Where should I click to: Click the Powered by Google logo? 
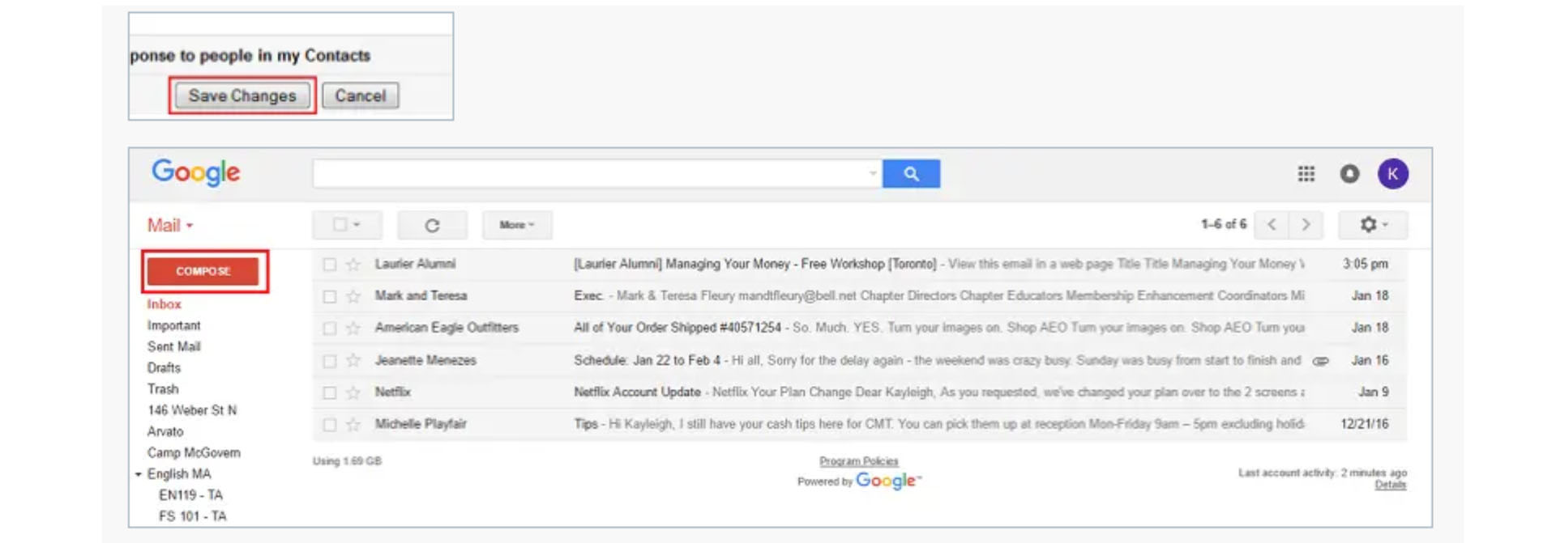[888, 481]
